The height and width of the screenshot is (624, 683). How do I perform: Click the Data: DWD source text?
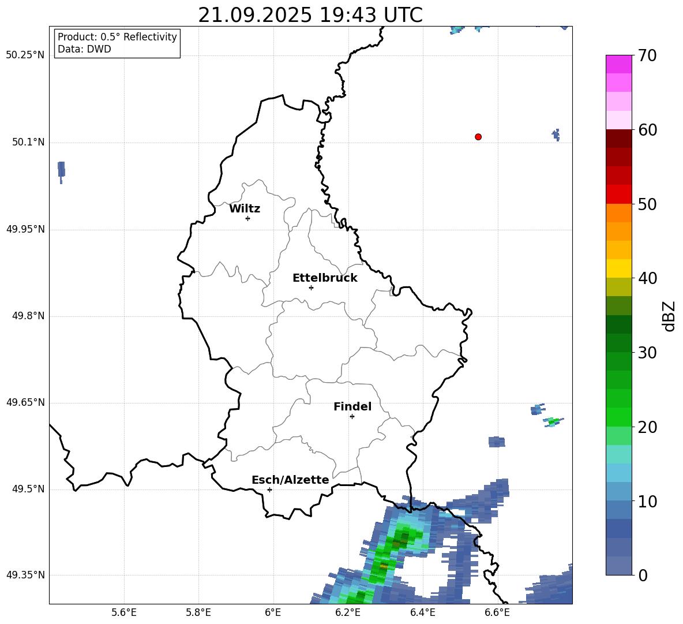point(84,50)
